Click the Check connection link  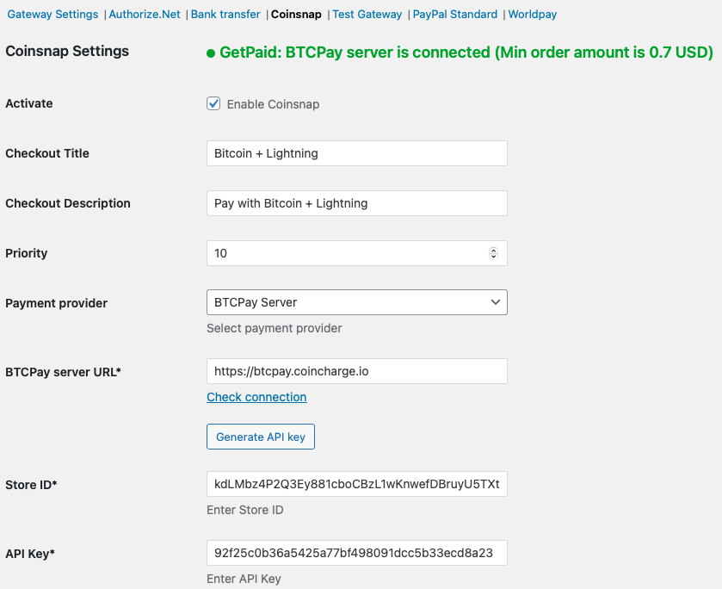(256, 397)
